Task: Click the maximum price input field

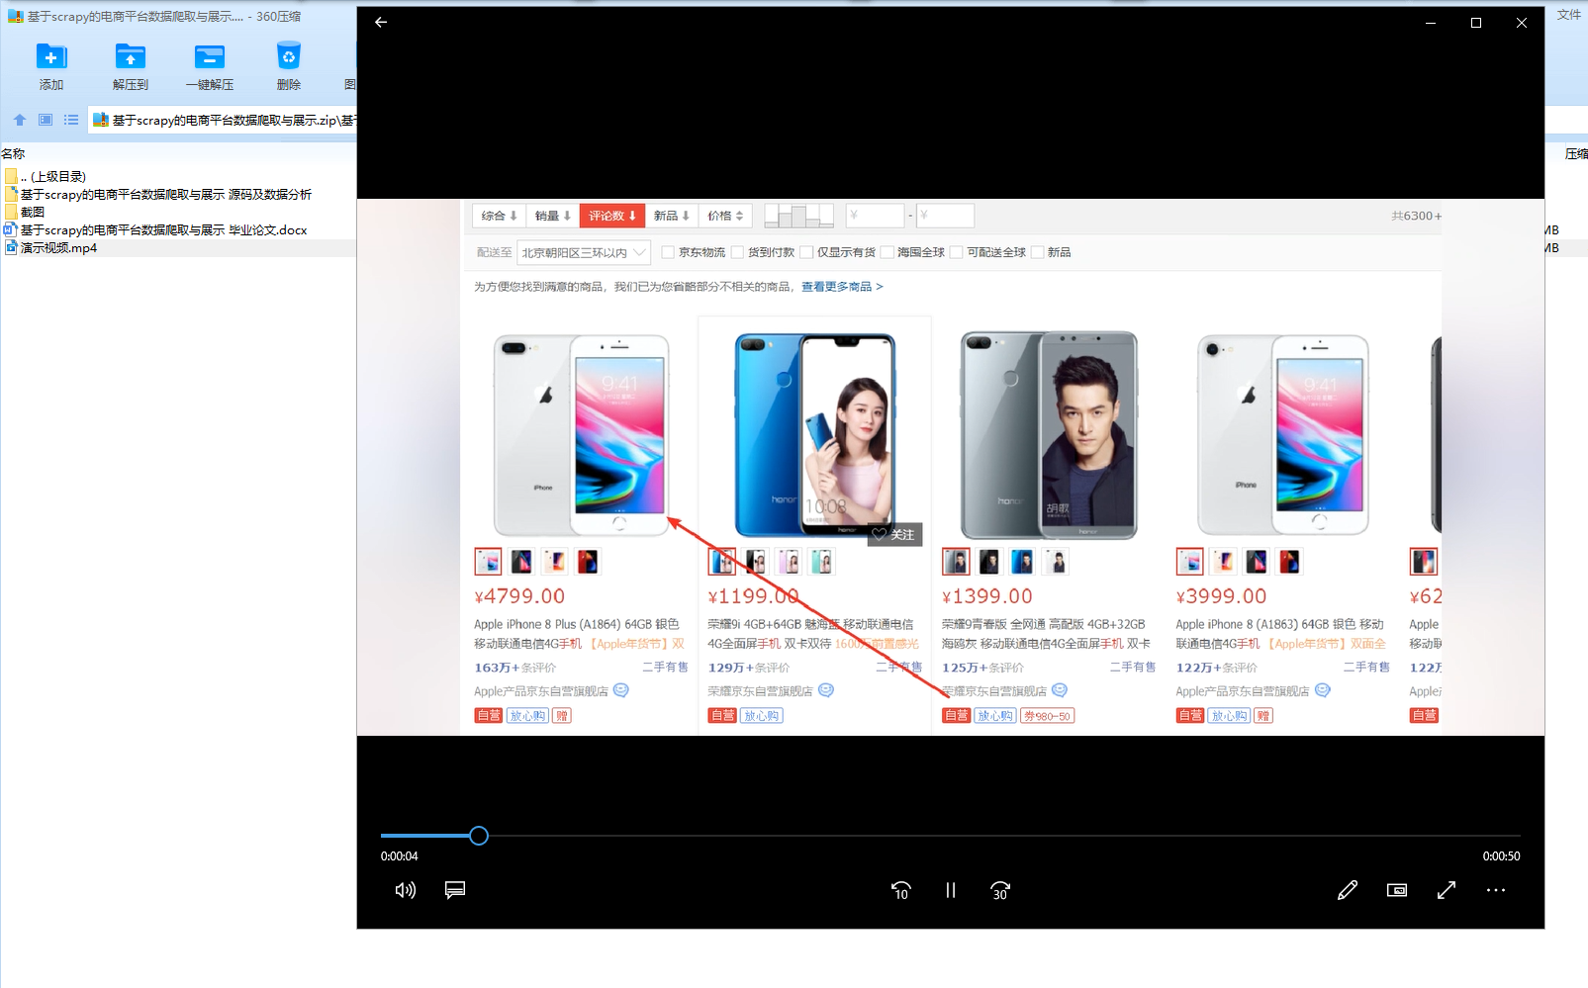Action: coord(945,216)
